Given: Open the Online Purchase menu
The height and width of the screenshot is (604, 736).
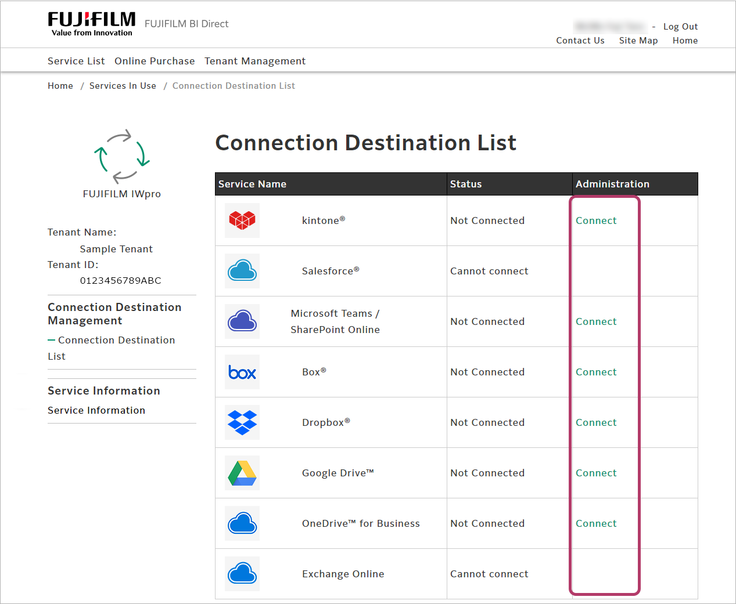Looking at the screenshot, I should [x=155, y=61].
